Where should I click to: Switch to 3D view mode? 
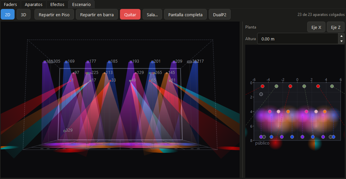pyautogui.click(x=24, y=15)
